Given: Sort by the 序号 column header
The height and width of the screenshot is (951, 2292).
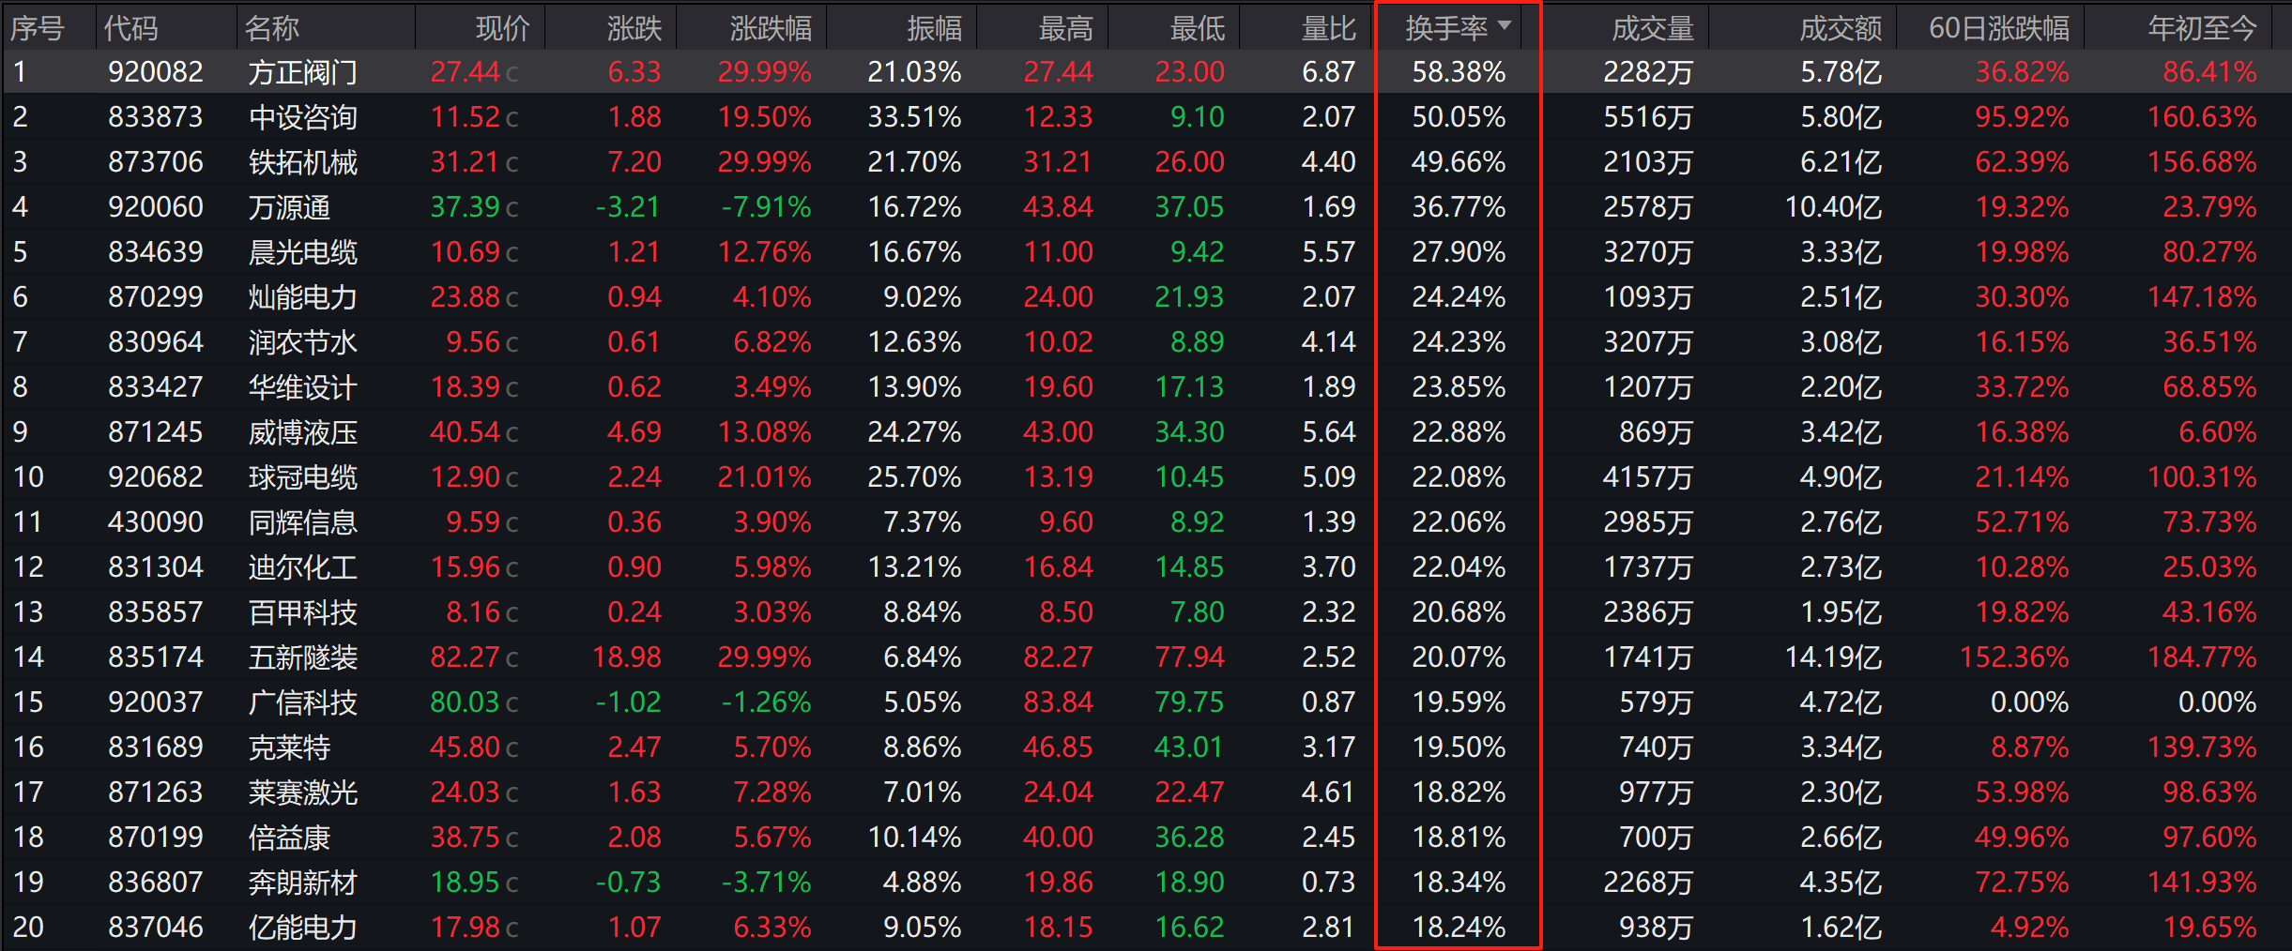Looking at the screenshot, I should click(x=38, y=28).
